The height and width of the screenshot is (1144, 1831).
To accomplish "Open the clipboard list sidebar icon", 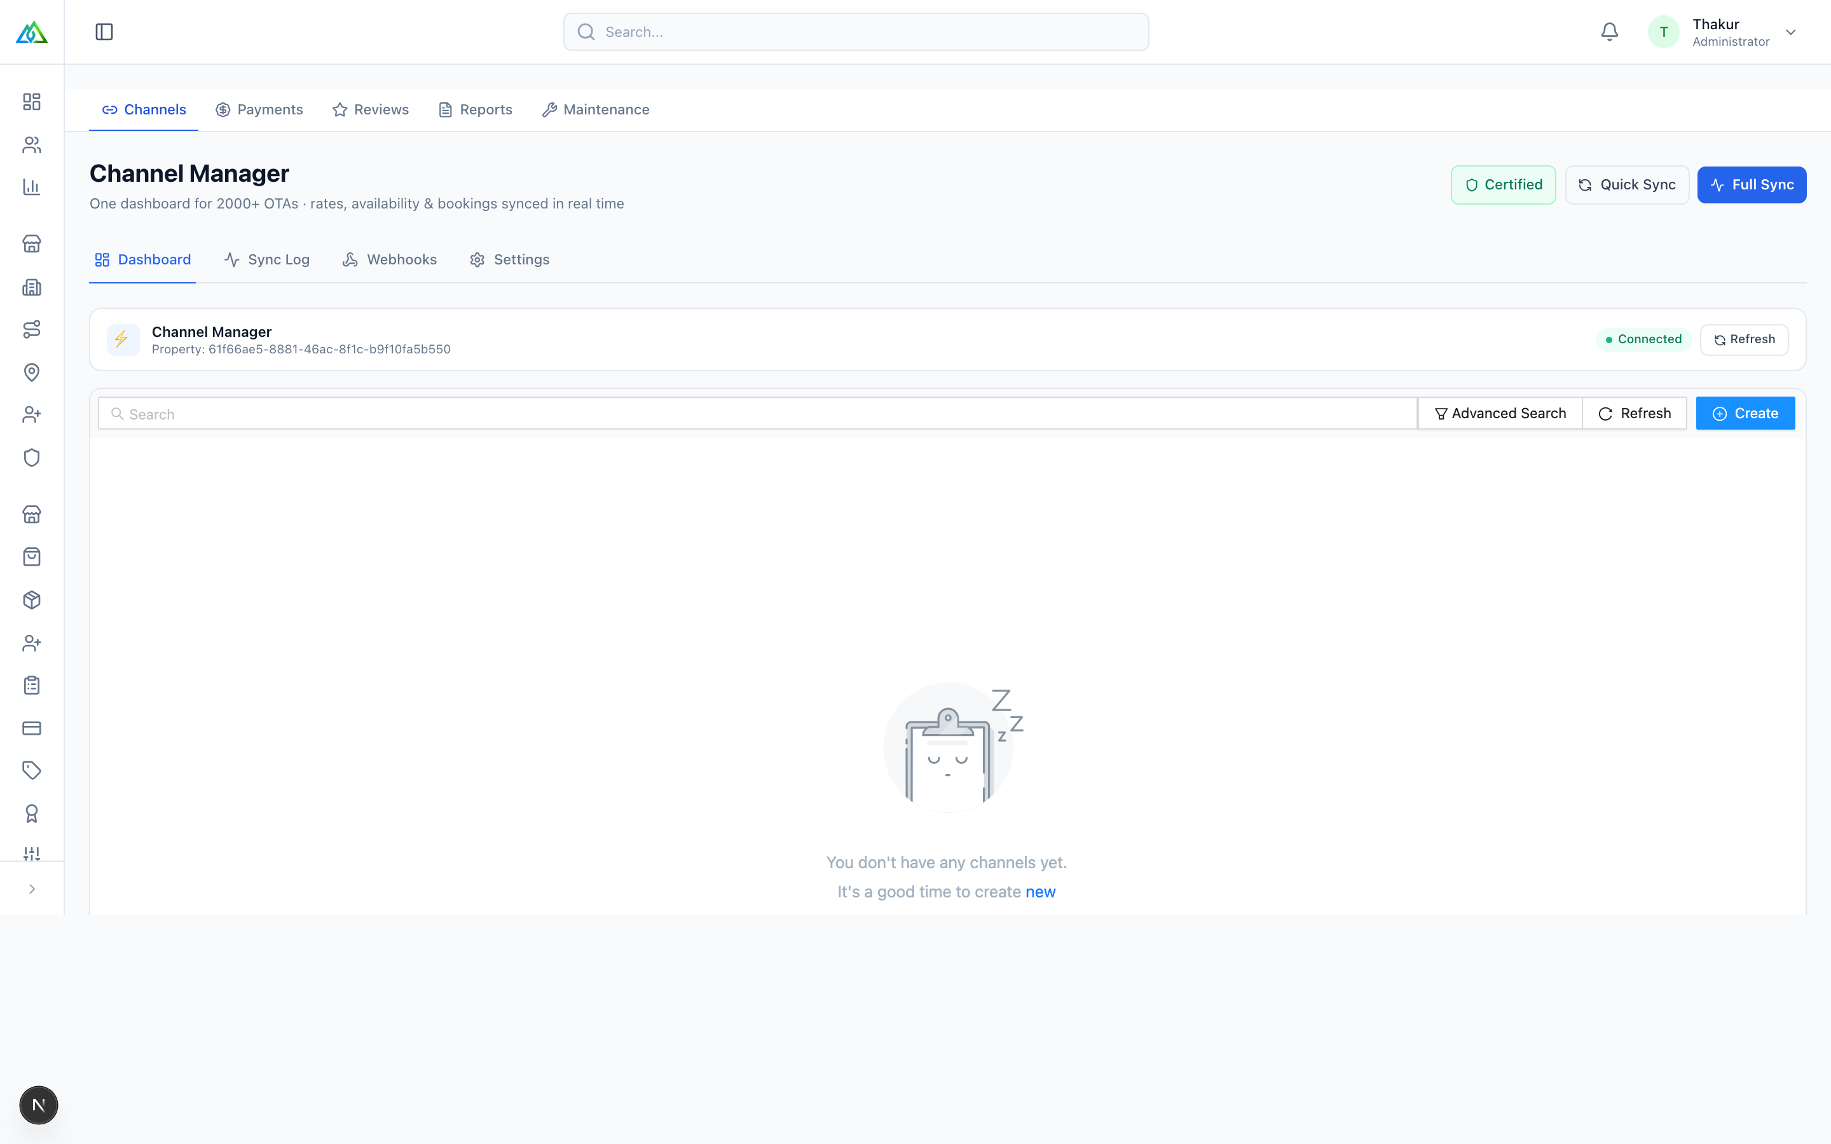I will pyautogui.click(x=32, y=686).
